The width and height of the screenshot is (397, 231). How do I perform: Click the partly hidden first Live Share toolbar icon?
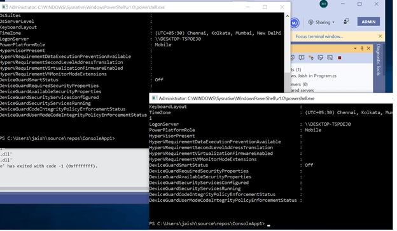pyautogui.click(x=293, y=58)
